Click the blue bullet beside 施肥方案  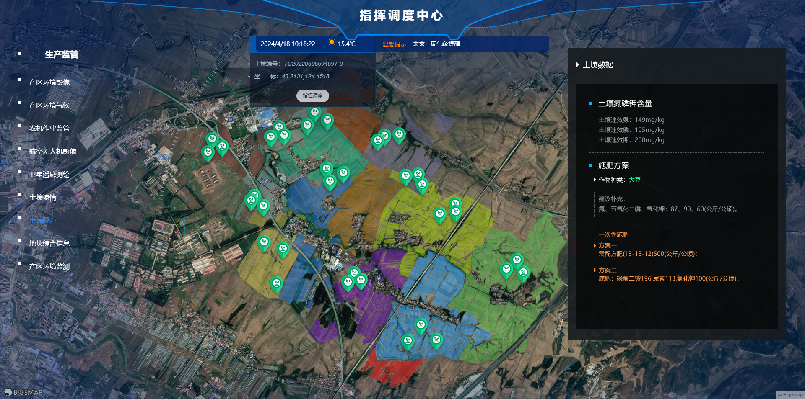click(x=591, y=165)
